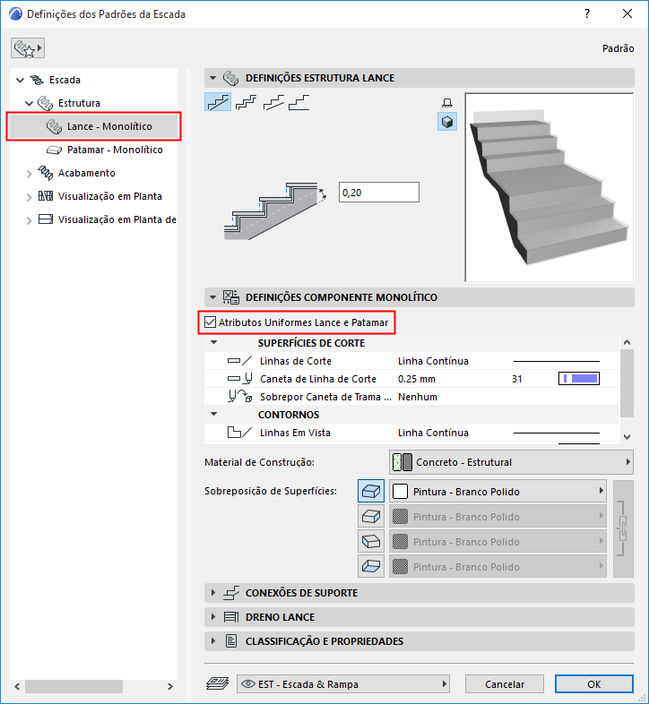Screen dimensions: 649x704
Task: Click Caneta de Linha de Corte icon
Action: pos(240,379)
